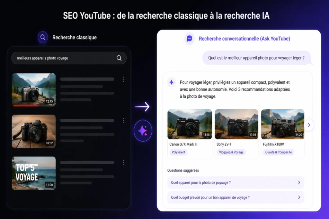The height and width of the screenshot is (219, 329).
Task: Click the 'Recherche conversationnelle (Ask YouTube)' heading
Action: click(245, 38)
